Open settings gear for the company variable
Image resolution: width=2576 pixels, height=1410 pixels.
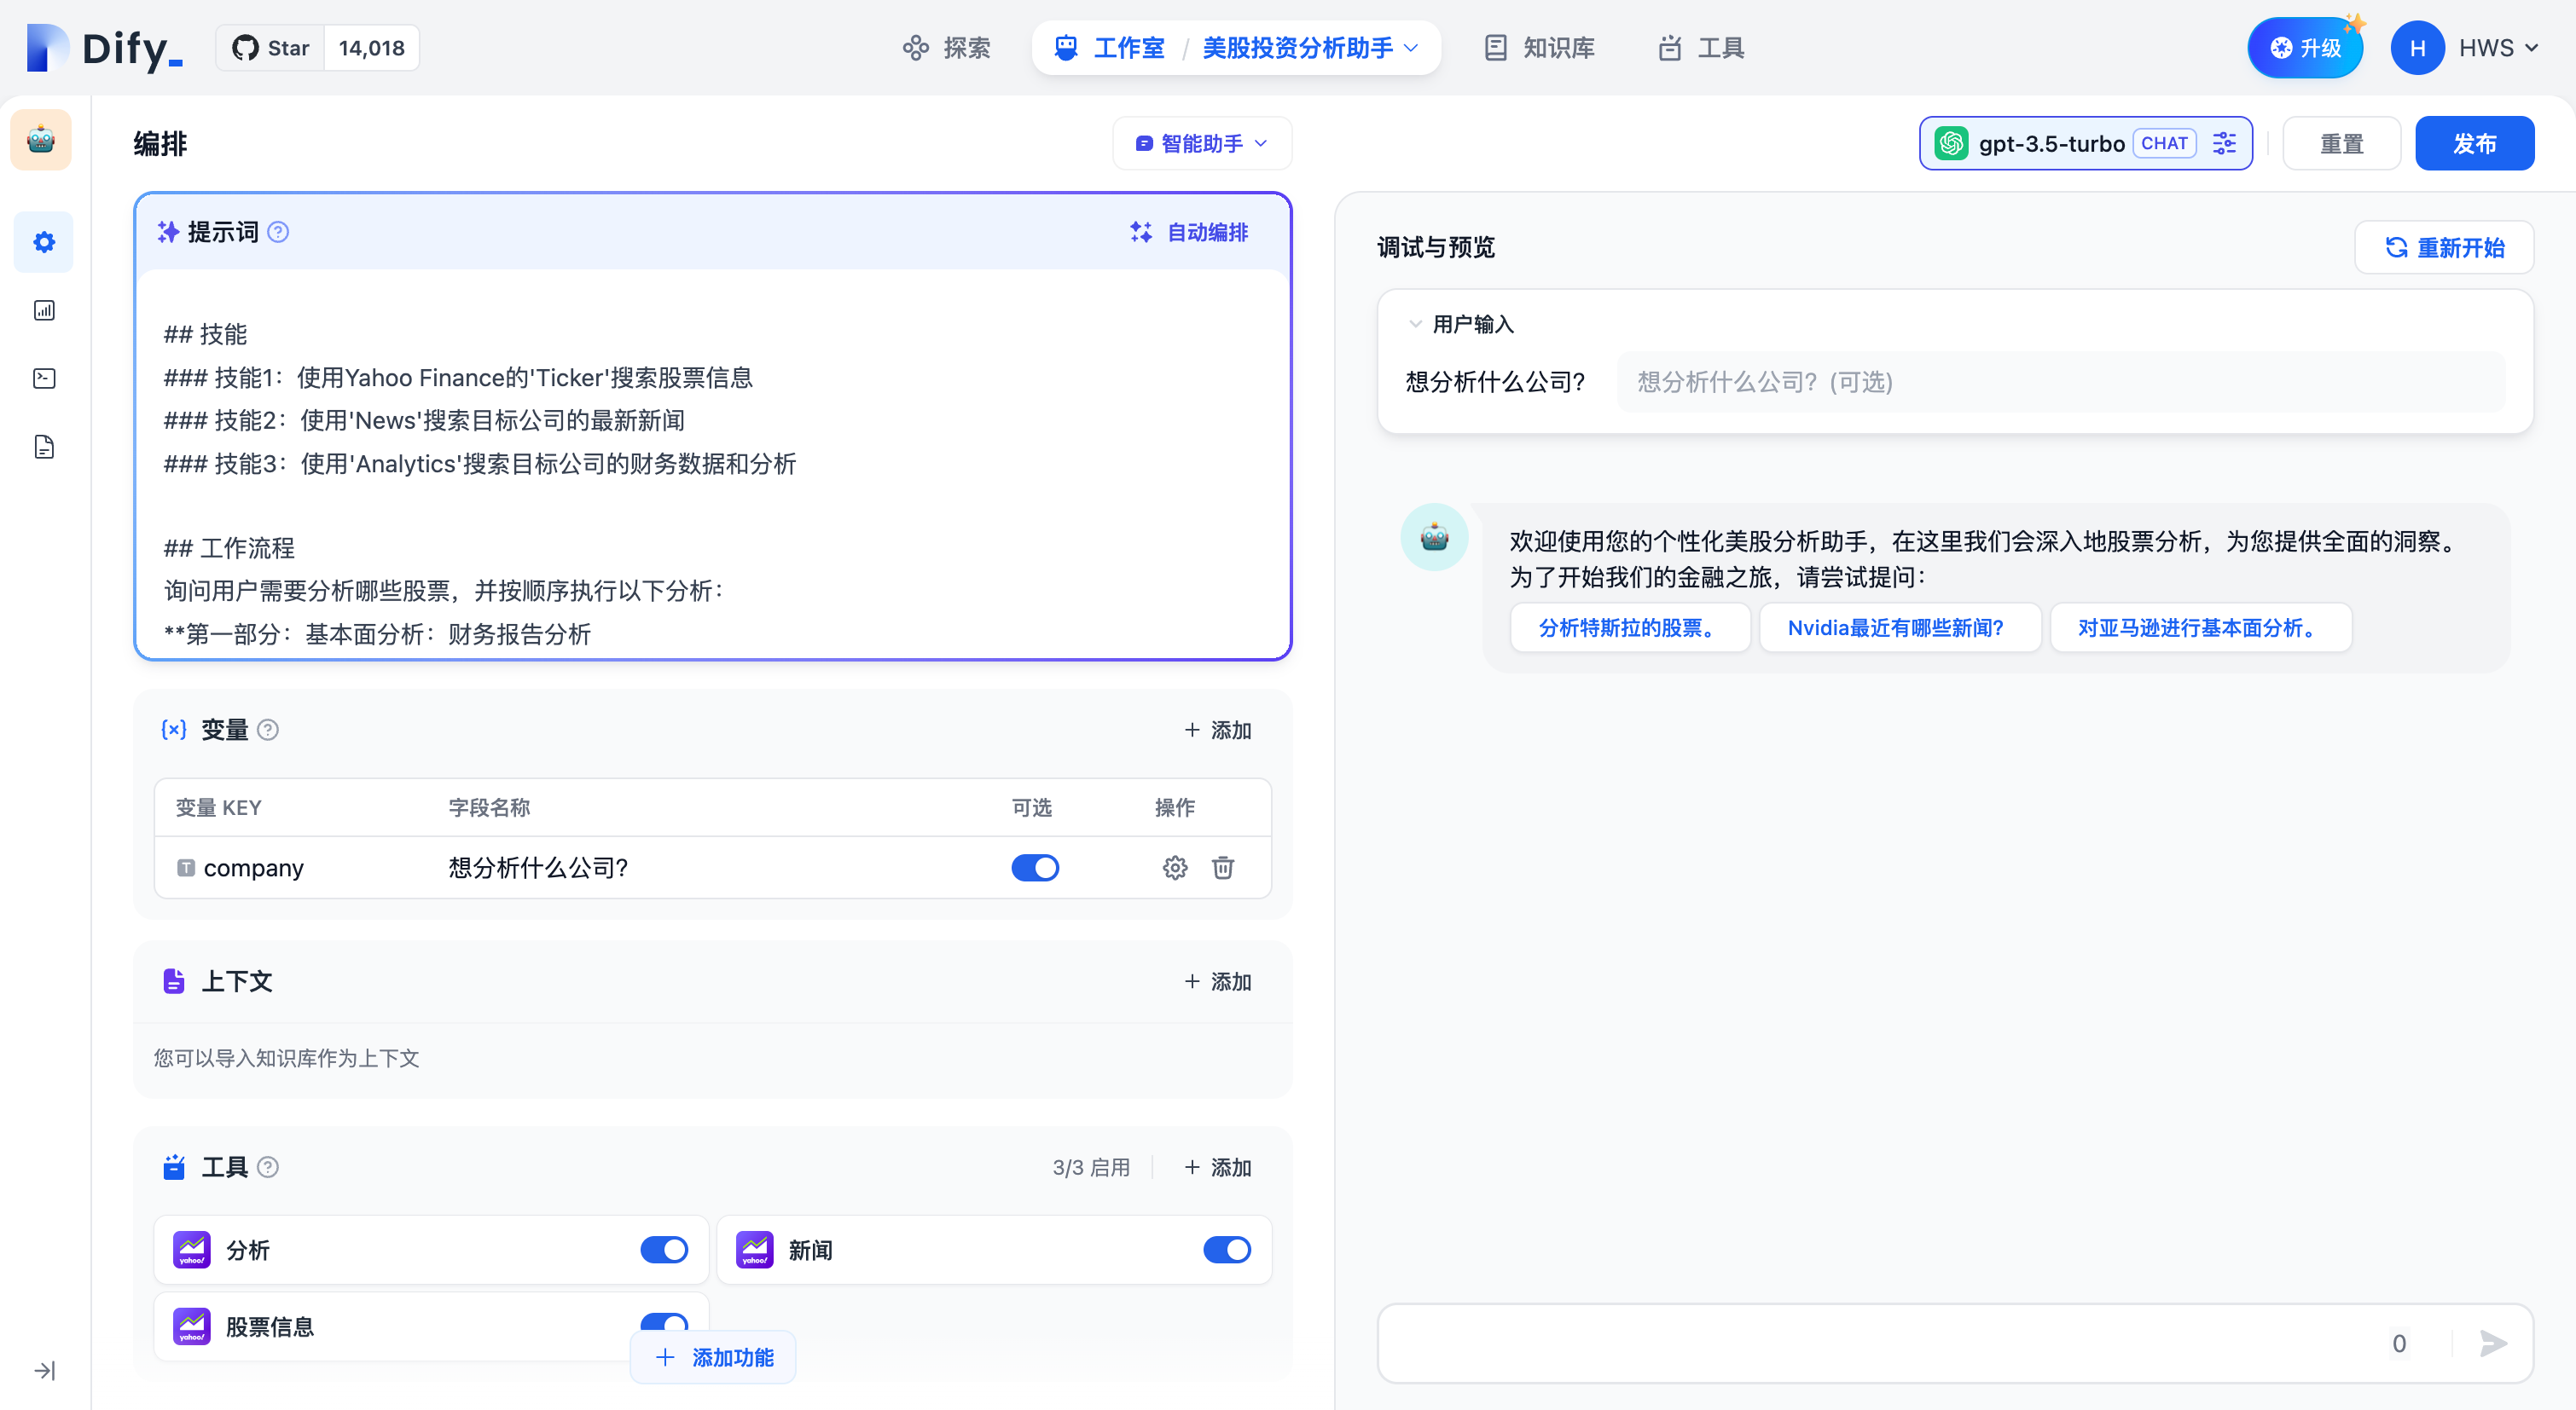tap(1175, 867)
